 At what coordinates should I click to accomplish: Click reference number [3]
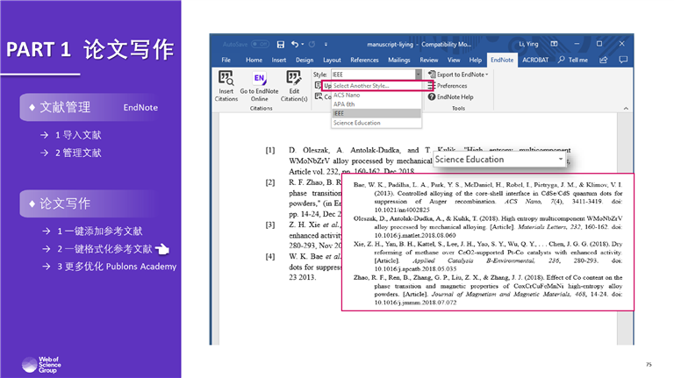click(270, 225)
